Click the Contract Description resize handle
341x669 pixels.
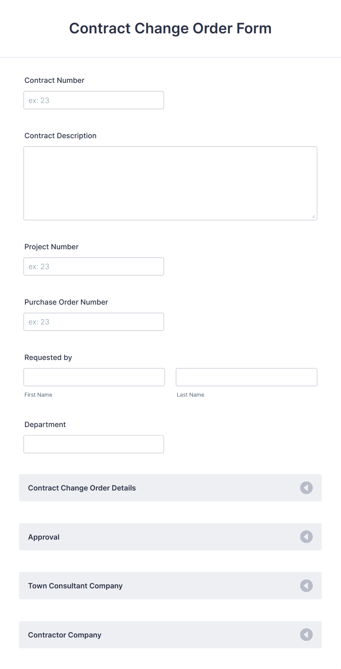click(x=313, y=216)
